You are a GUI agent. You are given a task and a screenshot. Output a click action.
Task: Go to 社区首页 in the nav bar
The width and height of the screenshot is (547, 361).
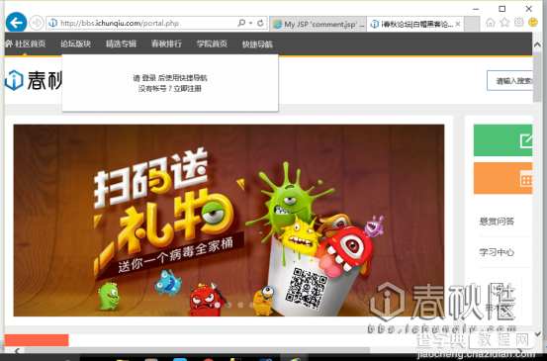point(25,44)
